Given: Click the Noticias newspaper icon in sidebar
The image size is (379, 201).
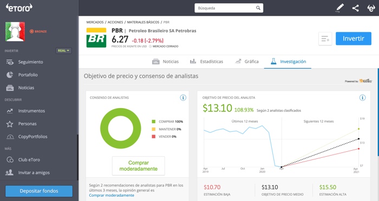Looking at the screenshot, I should point(10,88).
